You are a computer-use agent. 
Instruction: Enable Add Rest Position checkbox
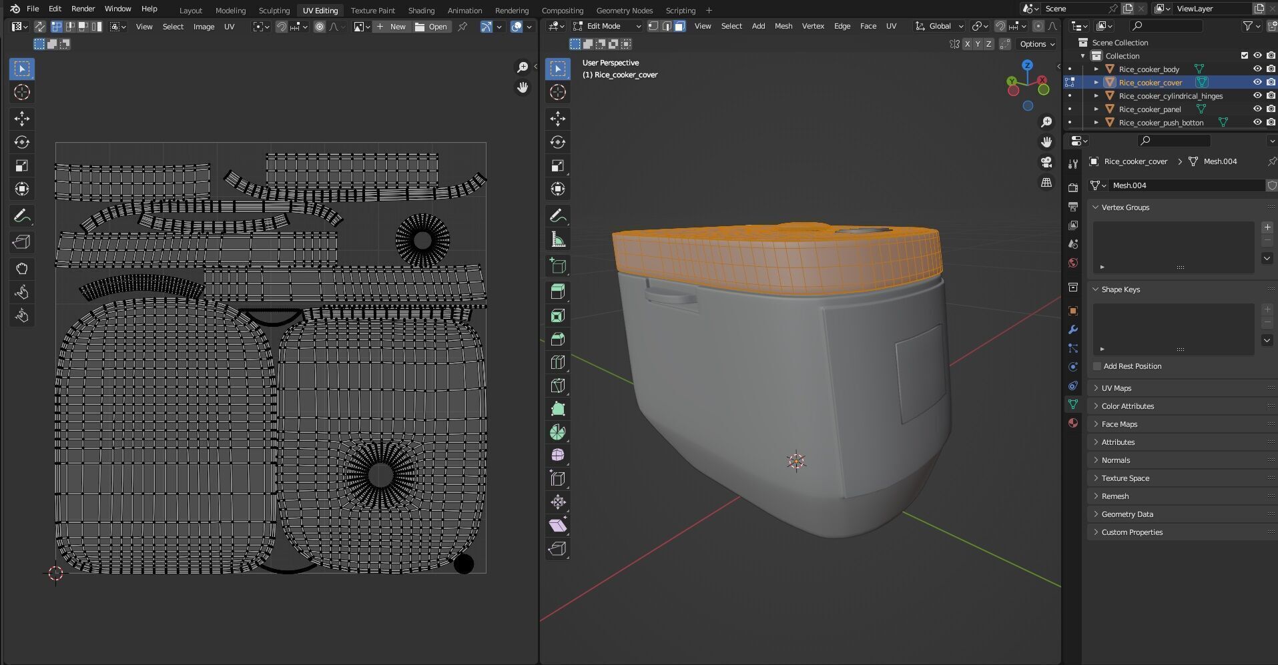(1097, 366)
